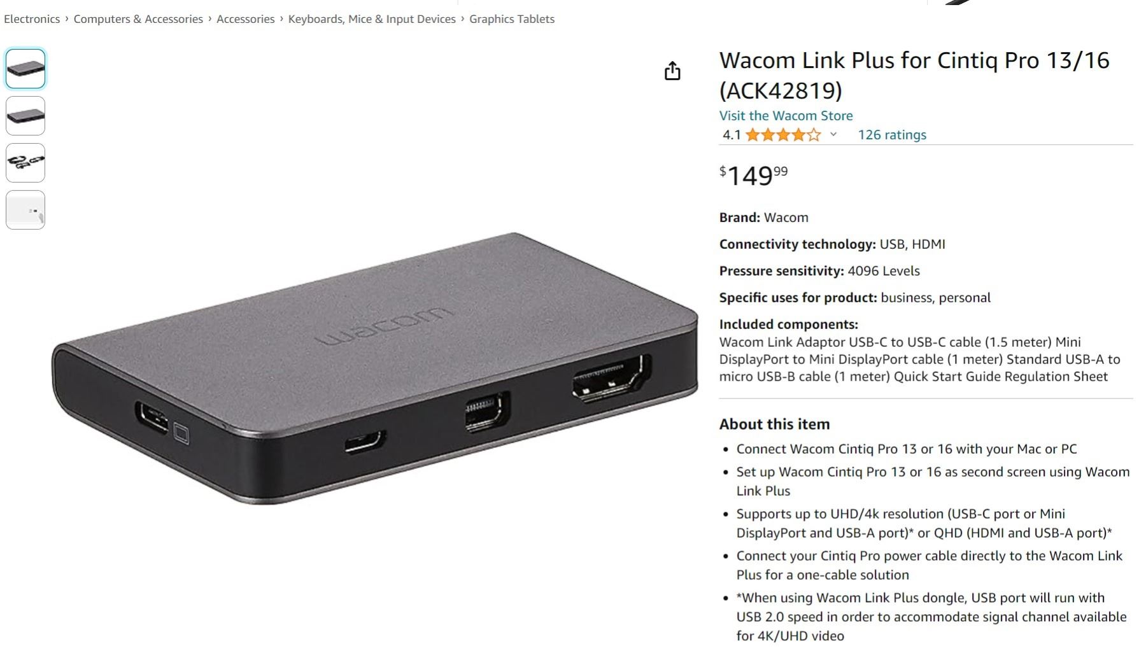Open the 126 ratings link

[892, 135]
